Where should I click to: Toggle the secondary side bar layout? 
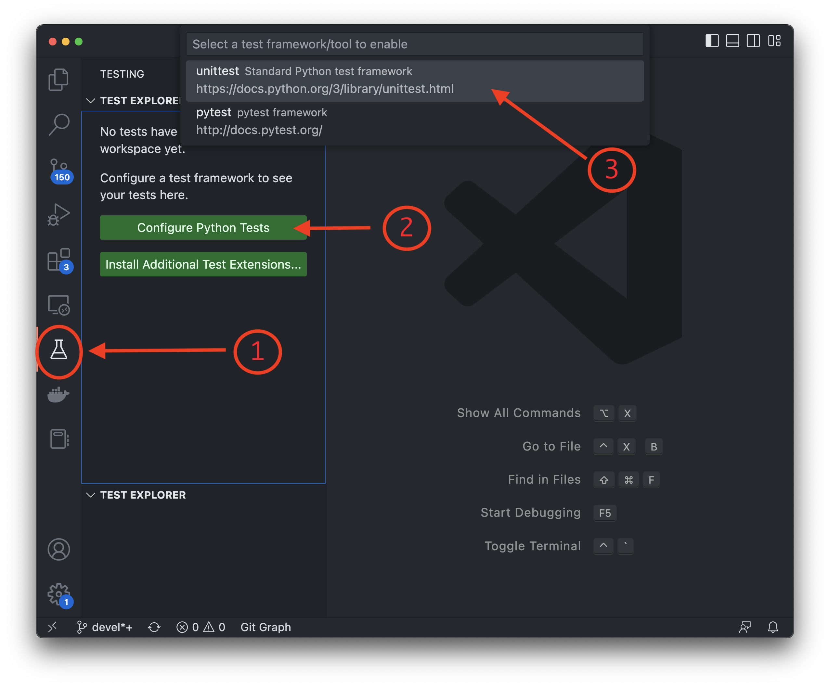tap(753, 41)
